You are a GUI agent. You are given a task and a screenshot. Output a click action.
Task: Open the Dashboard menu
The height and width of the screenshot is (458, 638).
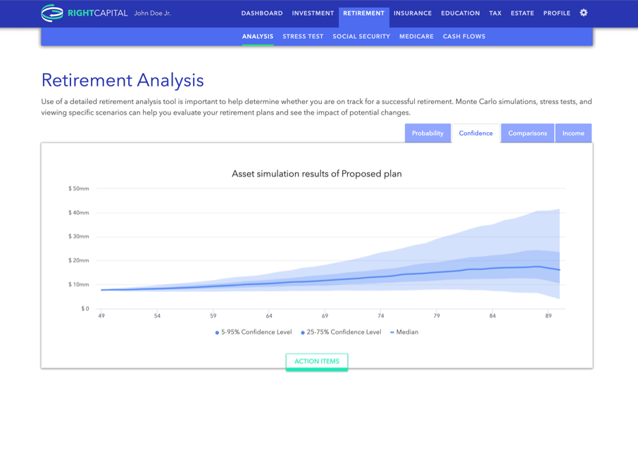tap(262, 13)
